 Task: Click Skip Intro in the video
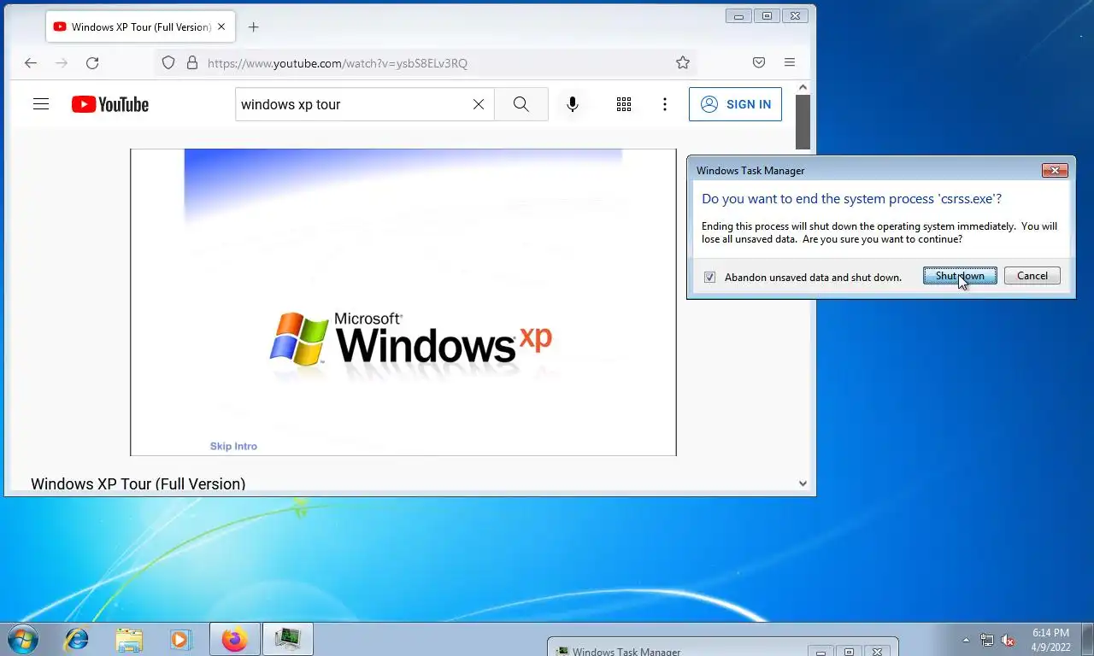coord(233,446)
